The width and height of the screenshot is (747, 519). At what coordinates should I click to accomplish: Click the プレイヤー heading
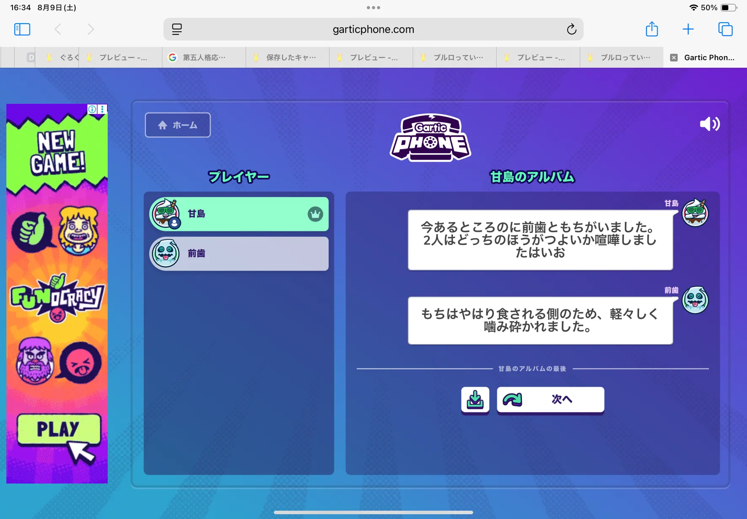[239, 177]
